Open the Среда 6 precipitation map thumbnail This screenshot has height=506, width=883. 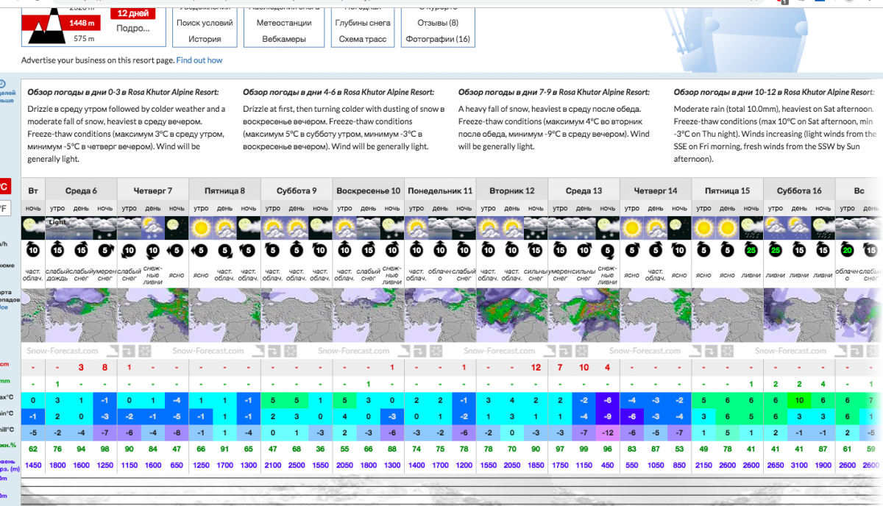point(81,316)
